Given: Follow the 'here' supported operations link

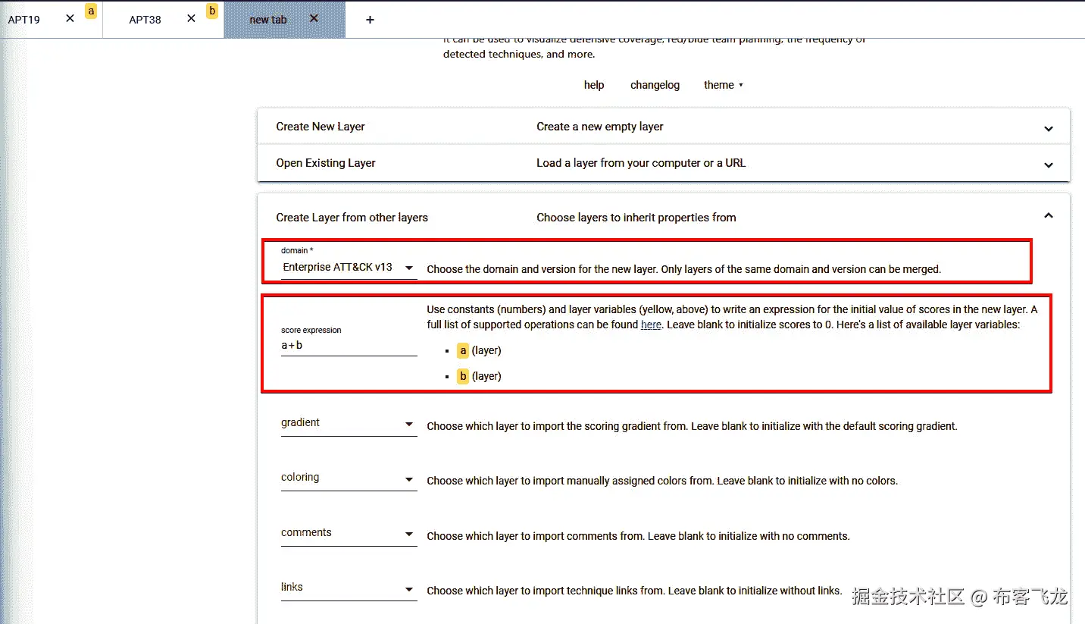Looking at the screenshot, I should 651,325.
